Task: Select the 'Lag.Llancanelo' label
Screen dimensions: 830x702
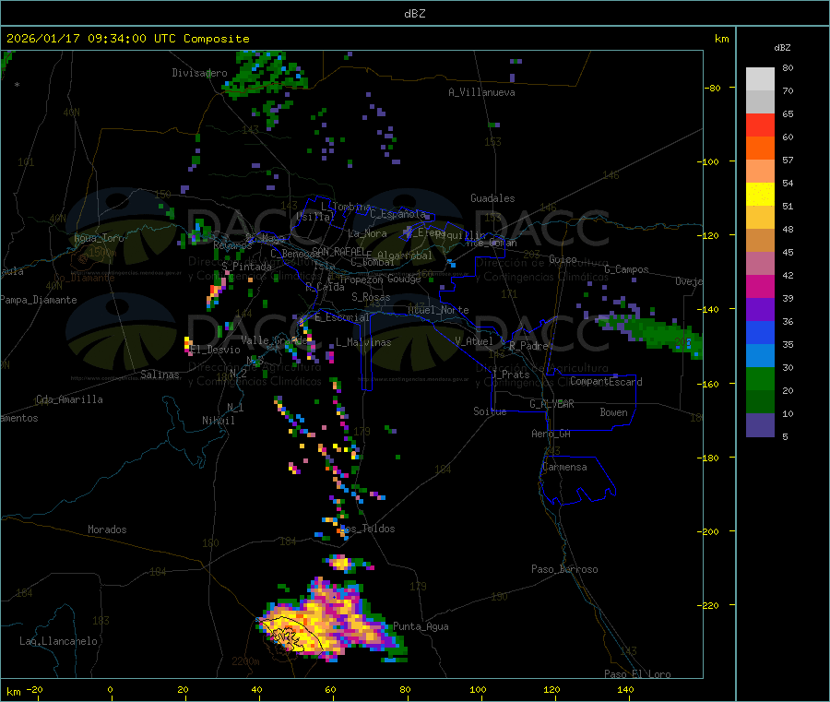Action: coord(58,641)
